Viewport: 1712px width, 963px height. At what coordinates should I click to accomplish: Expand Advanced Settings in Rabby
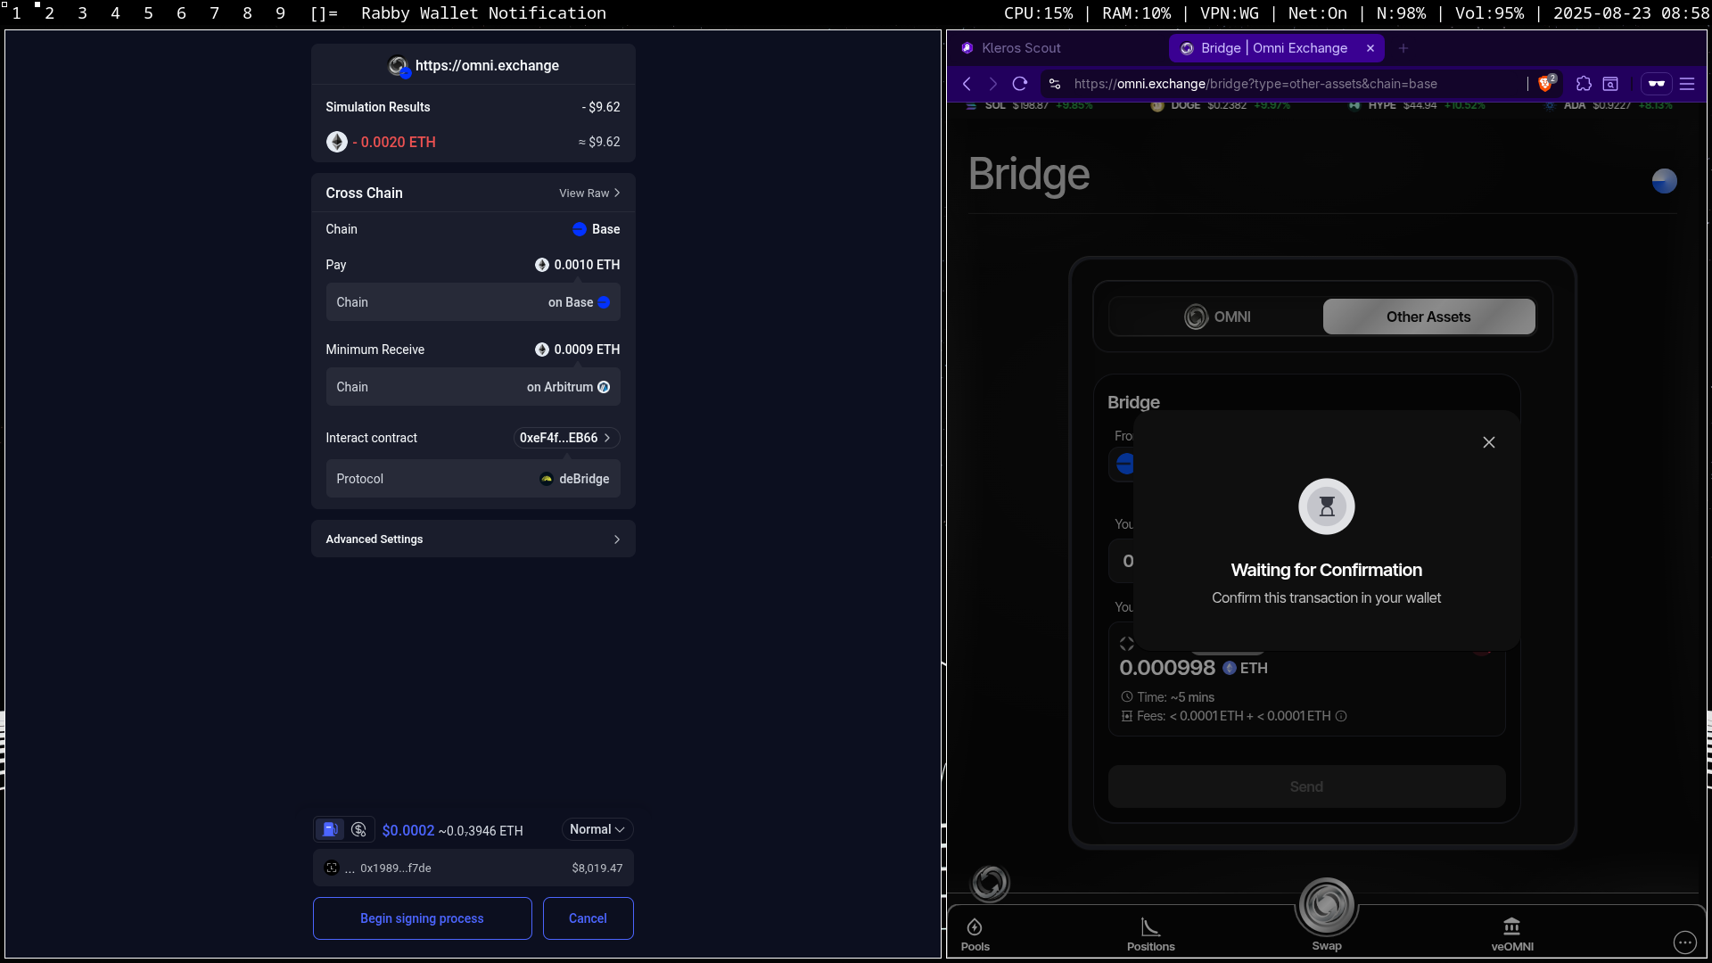(473, 539)
